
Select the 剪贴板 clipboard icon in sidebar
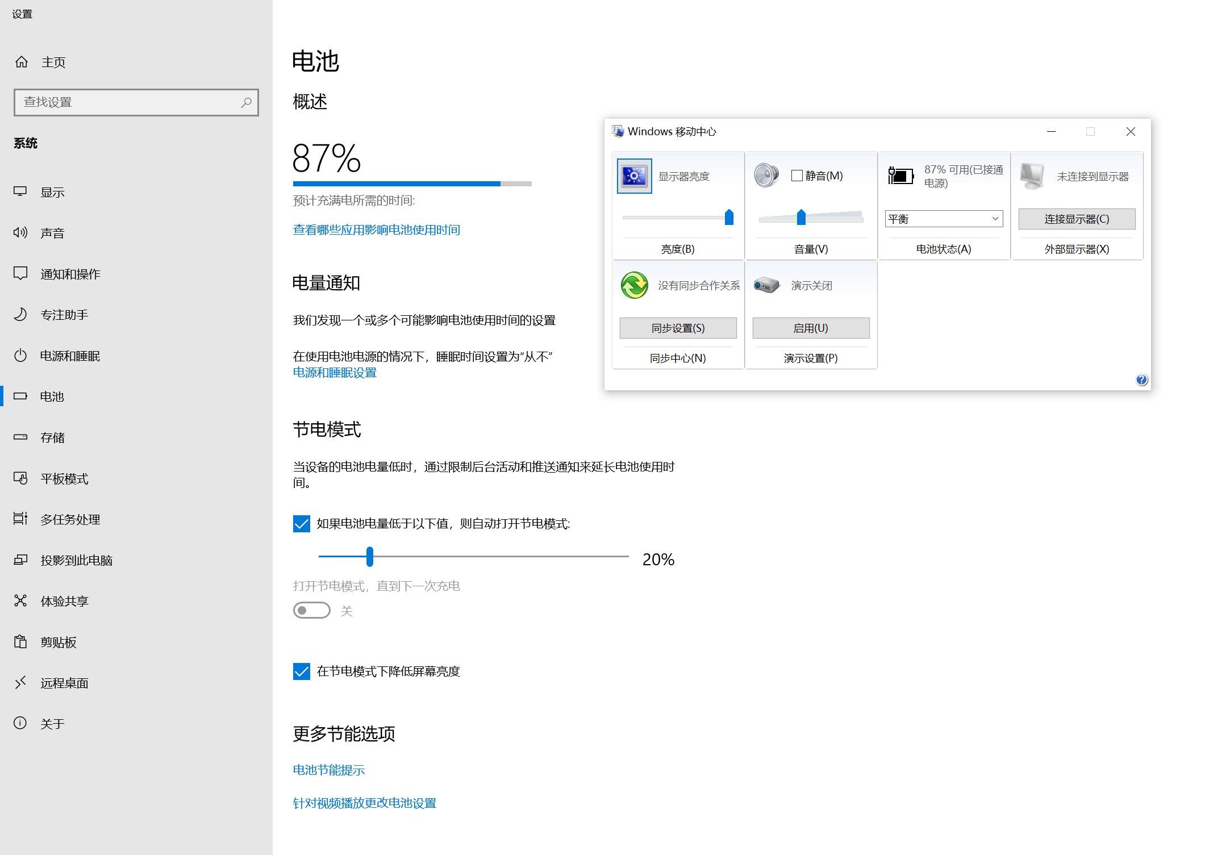pyautogui.click(x=20, y=642)
